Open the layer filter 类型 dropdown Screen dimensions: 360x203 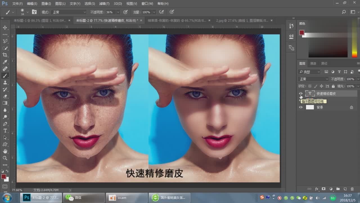(309, 72)
